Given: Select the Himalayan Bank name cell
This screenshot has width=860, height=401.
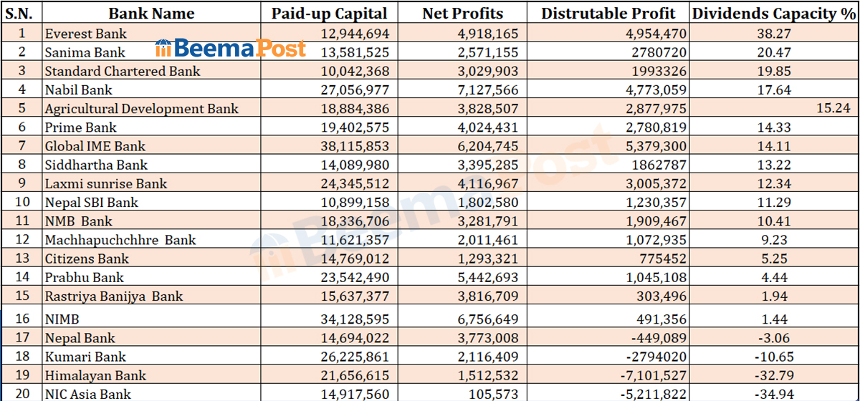Looking at the screenshot, I should pos(95,375).
